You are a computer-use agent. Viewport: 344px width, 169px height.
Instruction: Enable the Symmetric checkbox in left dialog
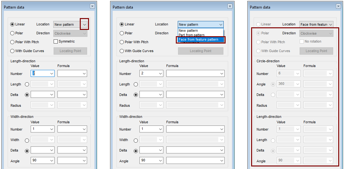pos(56,41)
